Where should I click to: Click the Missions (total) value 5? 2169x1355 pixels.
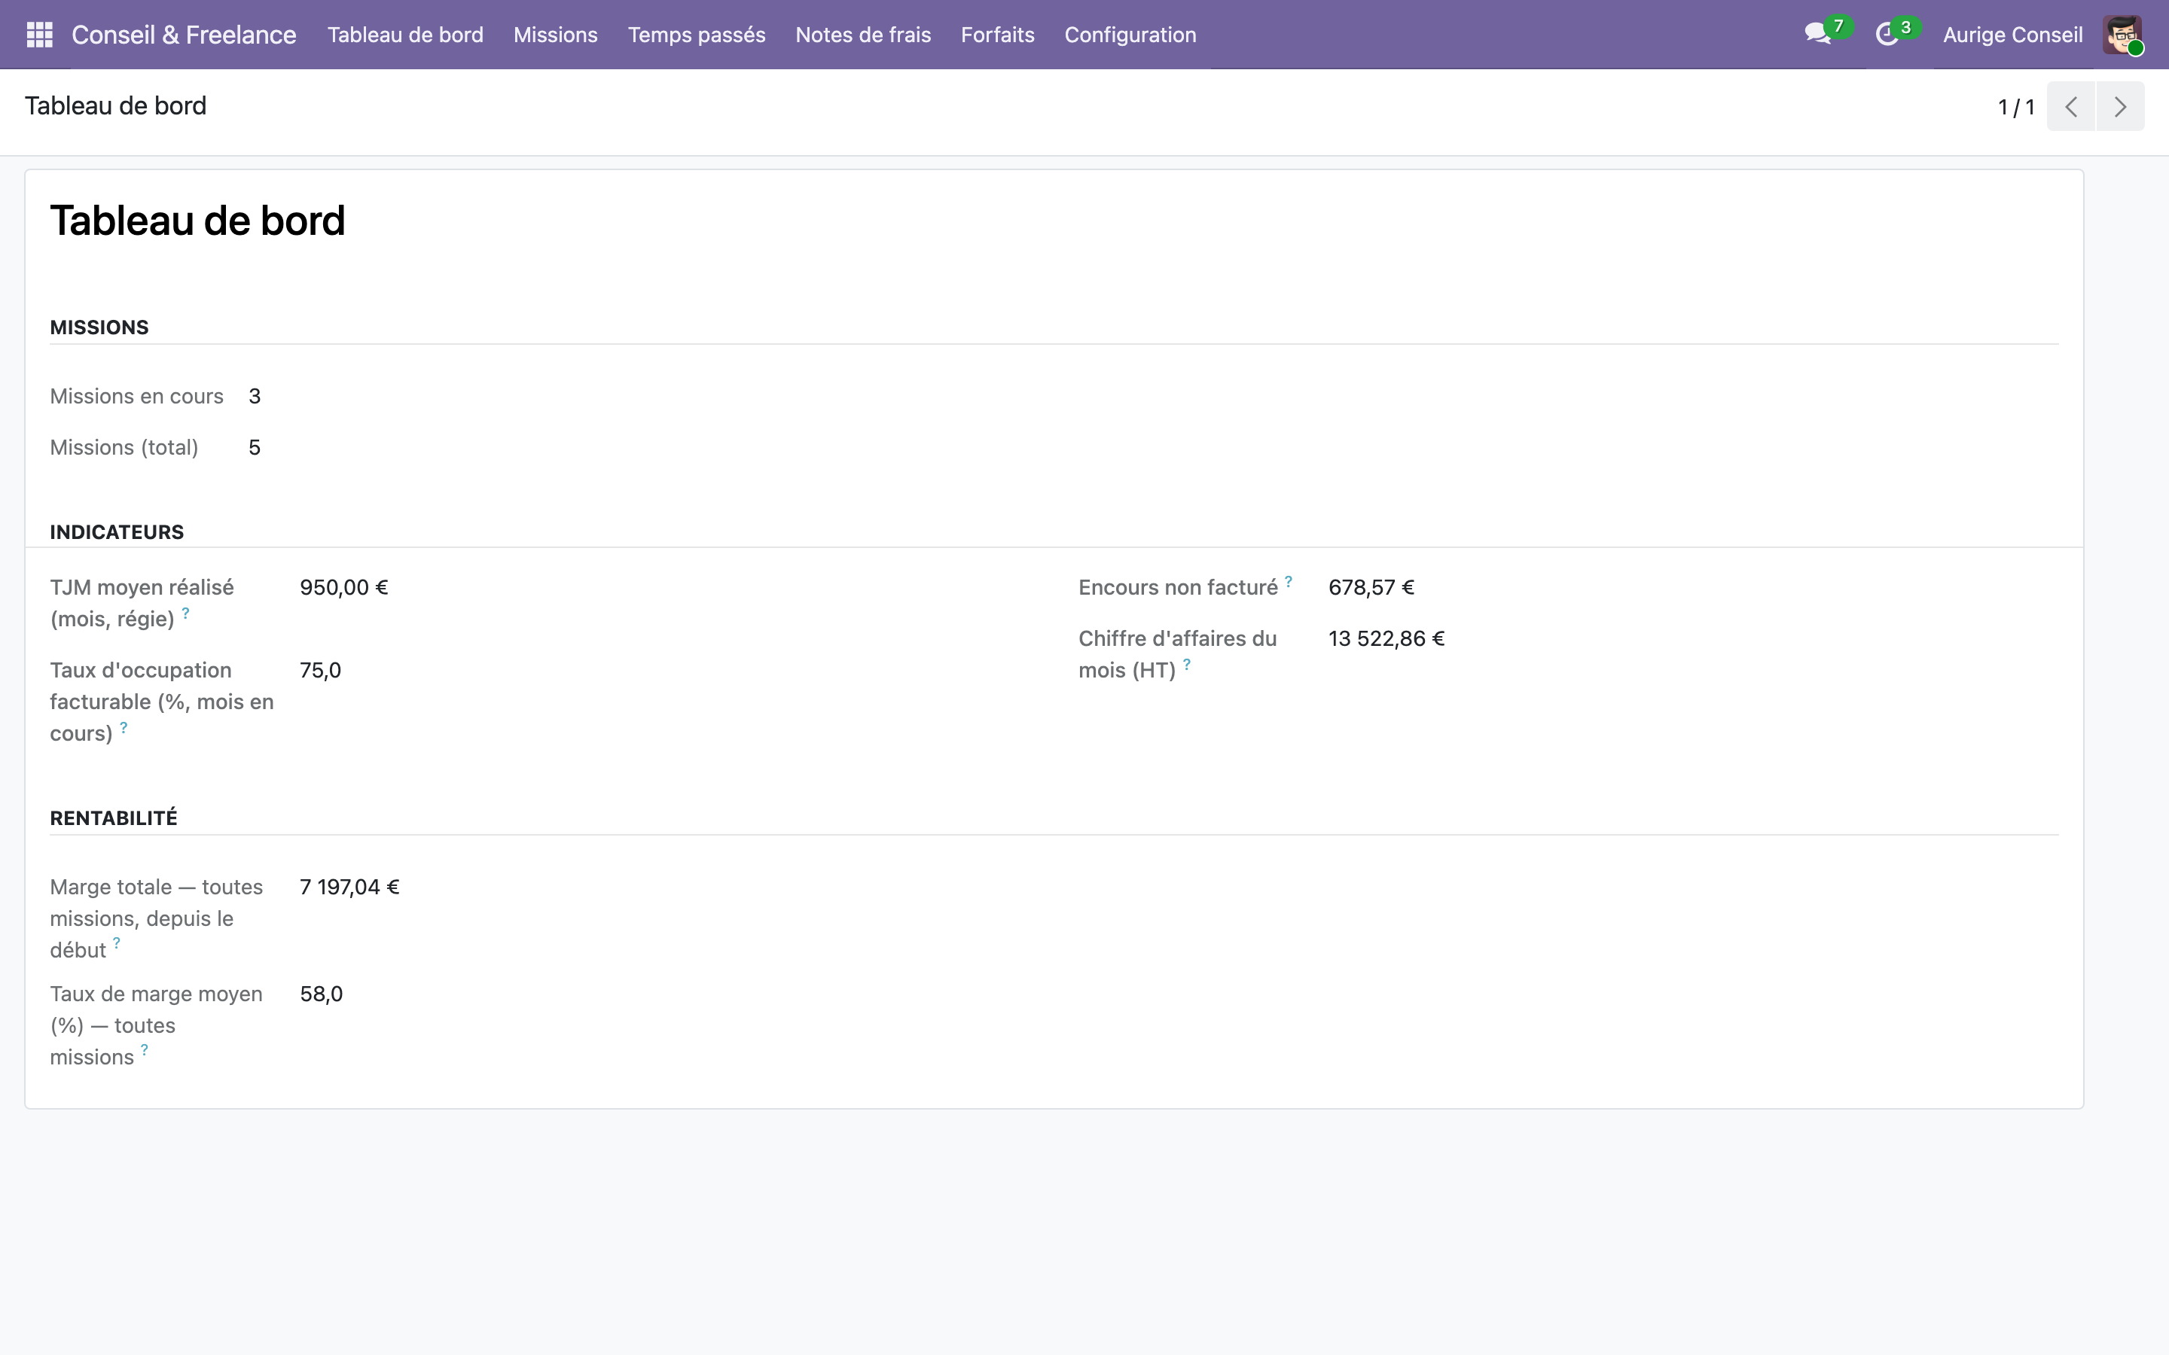click(x=255, y=447)
